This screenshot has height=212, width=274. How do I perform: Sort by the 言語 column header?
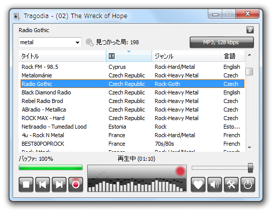(232, 56)
